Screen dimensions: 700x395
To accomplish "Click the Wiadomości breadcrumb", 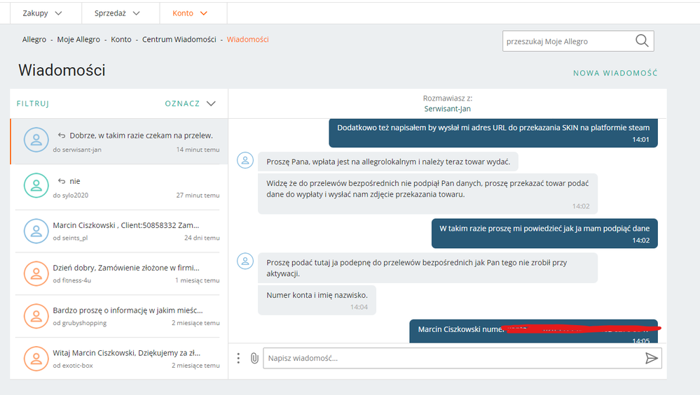I will pos(248,40).
